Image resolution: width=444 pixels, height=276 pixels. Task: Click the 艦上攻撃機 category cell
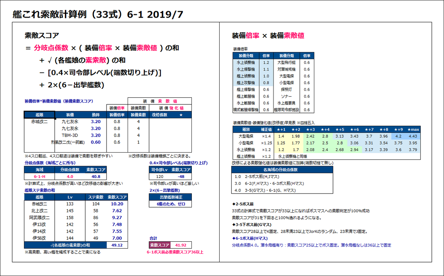pos(246,83)
